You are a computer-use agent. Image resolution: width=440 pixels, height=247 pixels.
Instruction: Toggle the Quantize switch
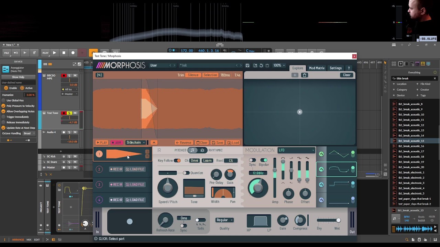click(186, 173)
